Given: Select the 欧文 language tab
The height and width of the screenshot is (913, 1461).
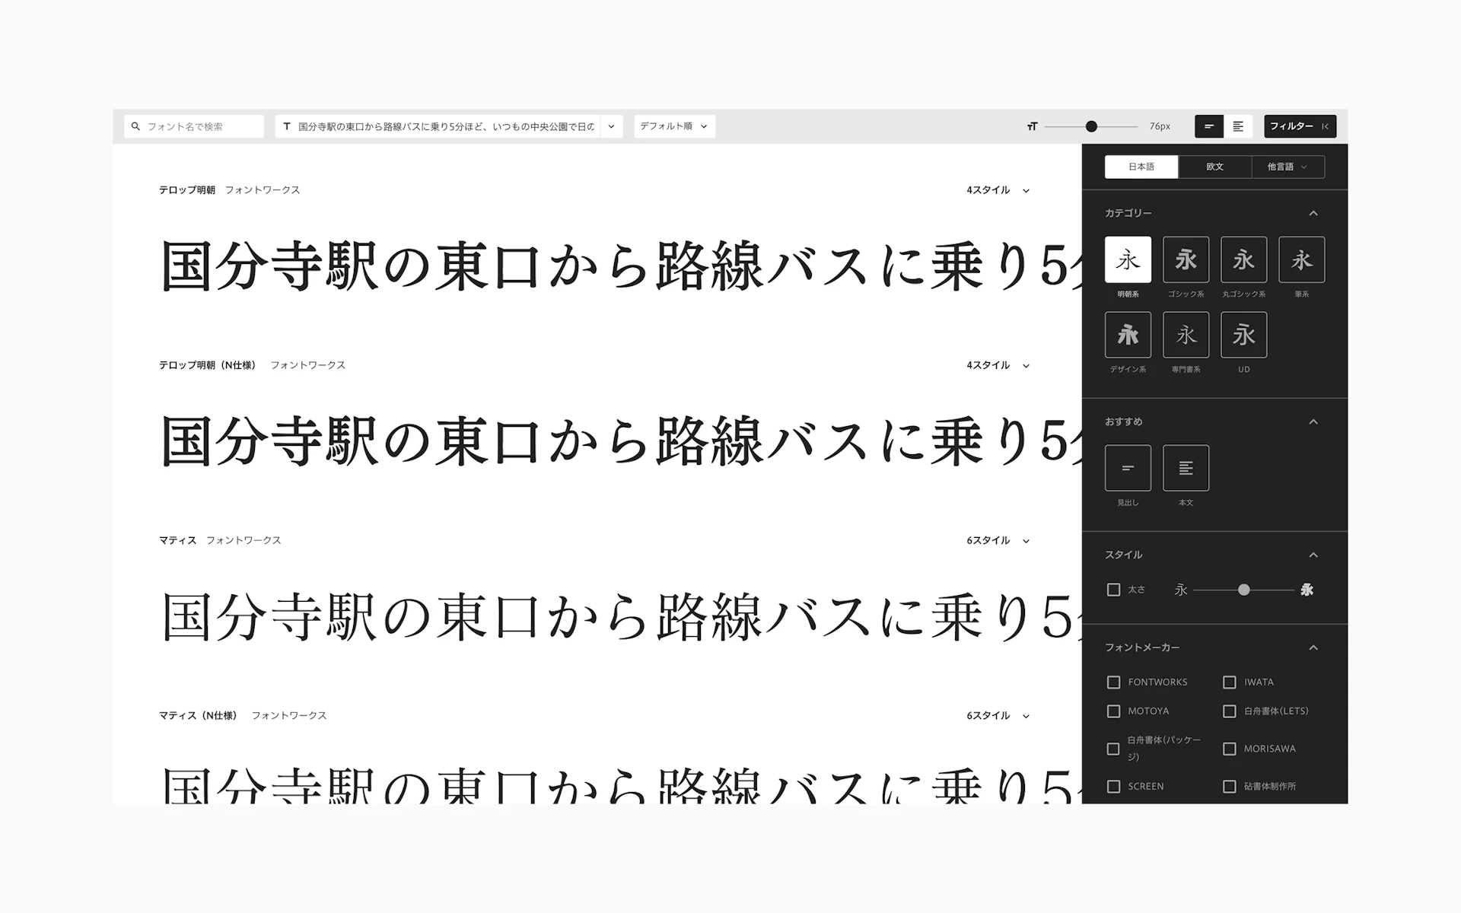Looking at the screenshot, I should (1215, 167).
